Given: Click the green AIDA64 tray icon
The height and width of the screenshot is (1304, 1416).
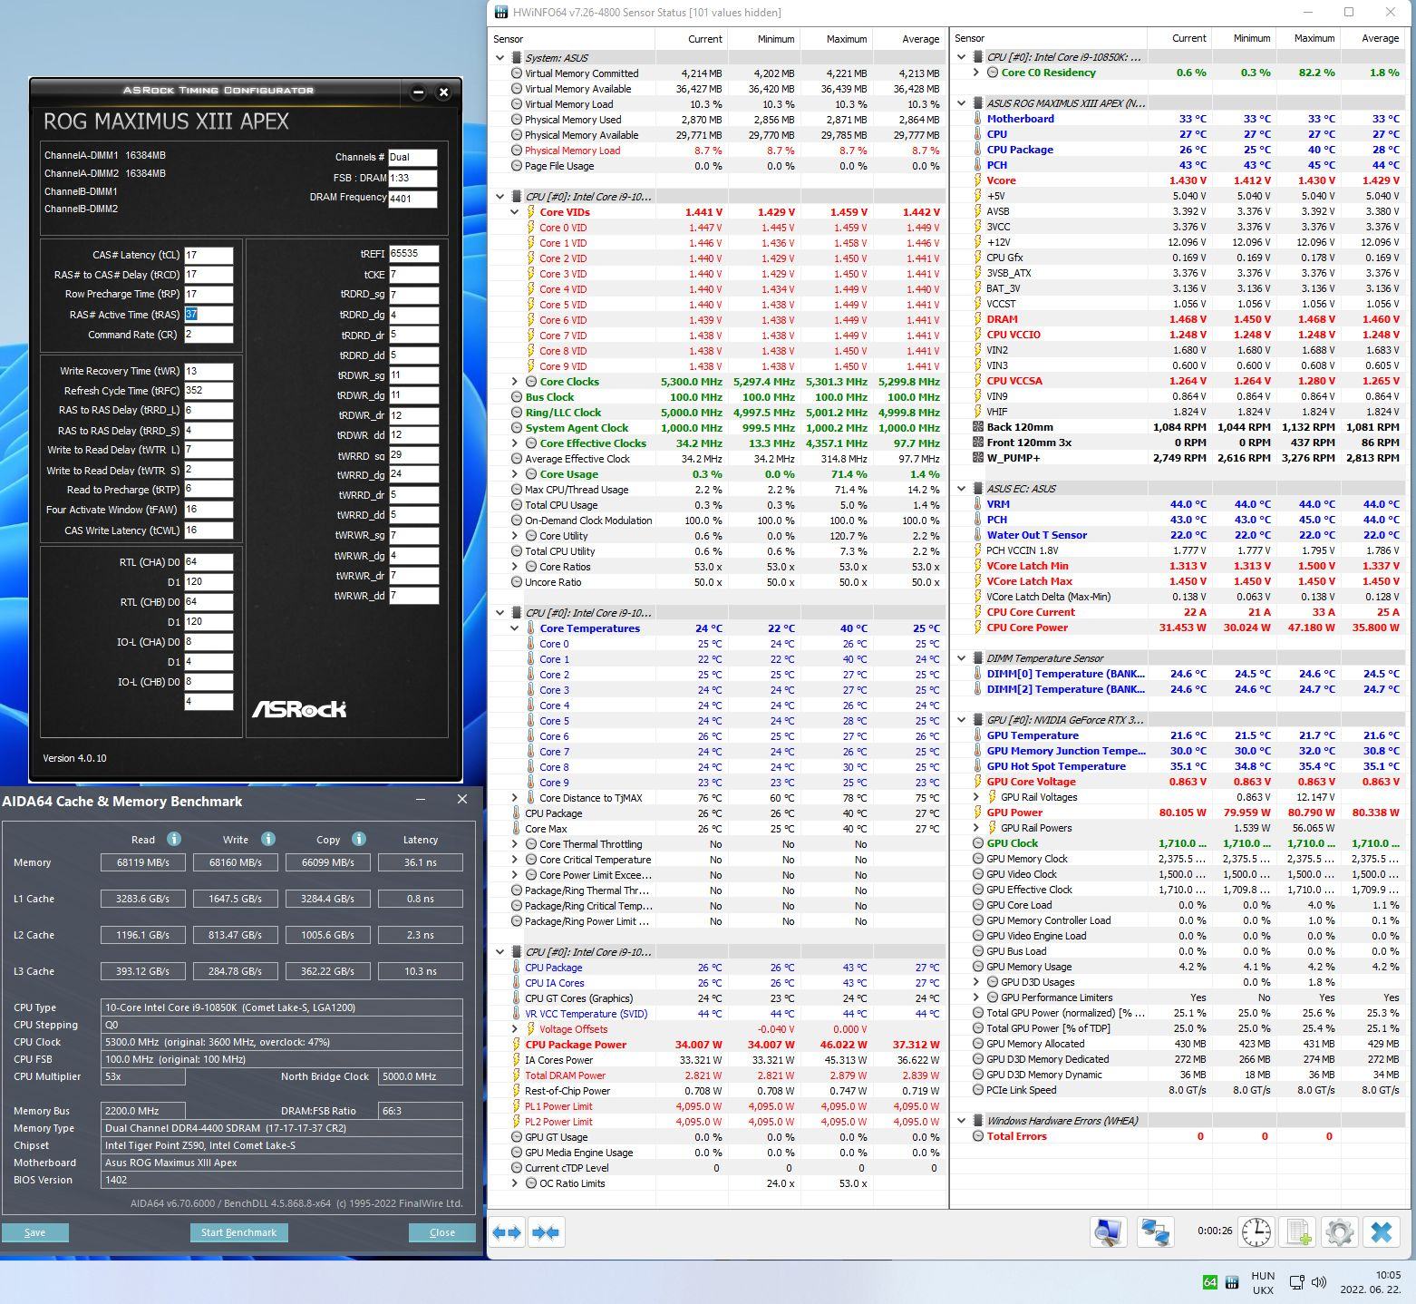Looking at the screenshot, I should (1209, 1282).
